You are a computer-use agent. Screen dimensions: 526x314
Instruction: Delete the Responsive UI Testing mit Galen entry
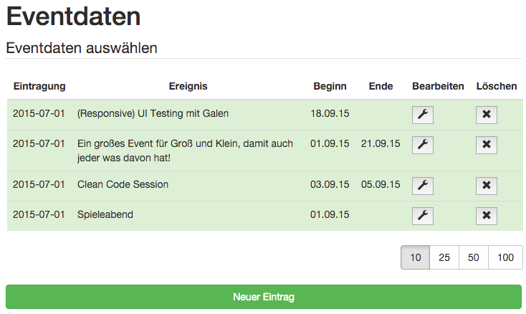click(x=487, y=115)
